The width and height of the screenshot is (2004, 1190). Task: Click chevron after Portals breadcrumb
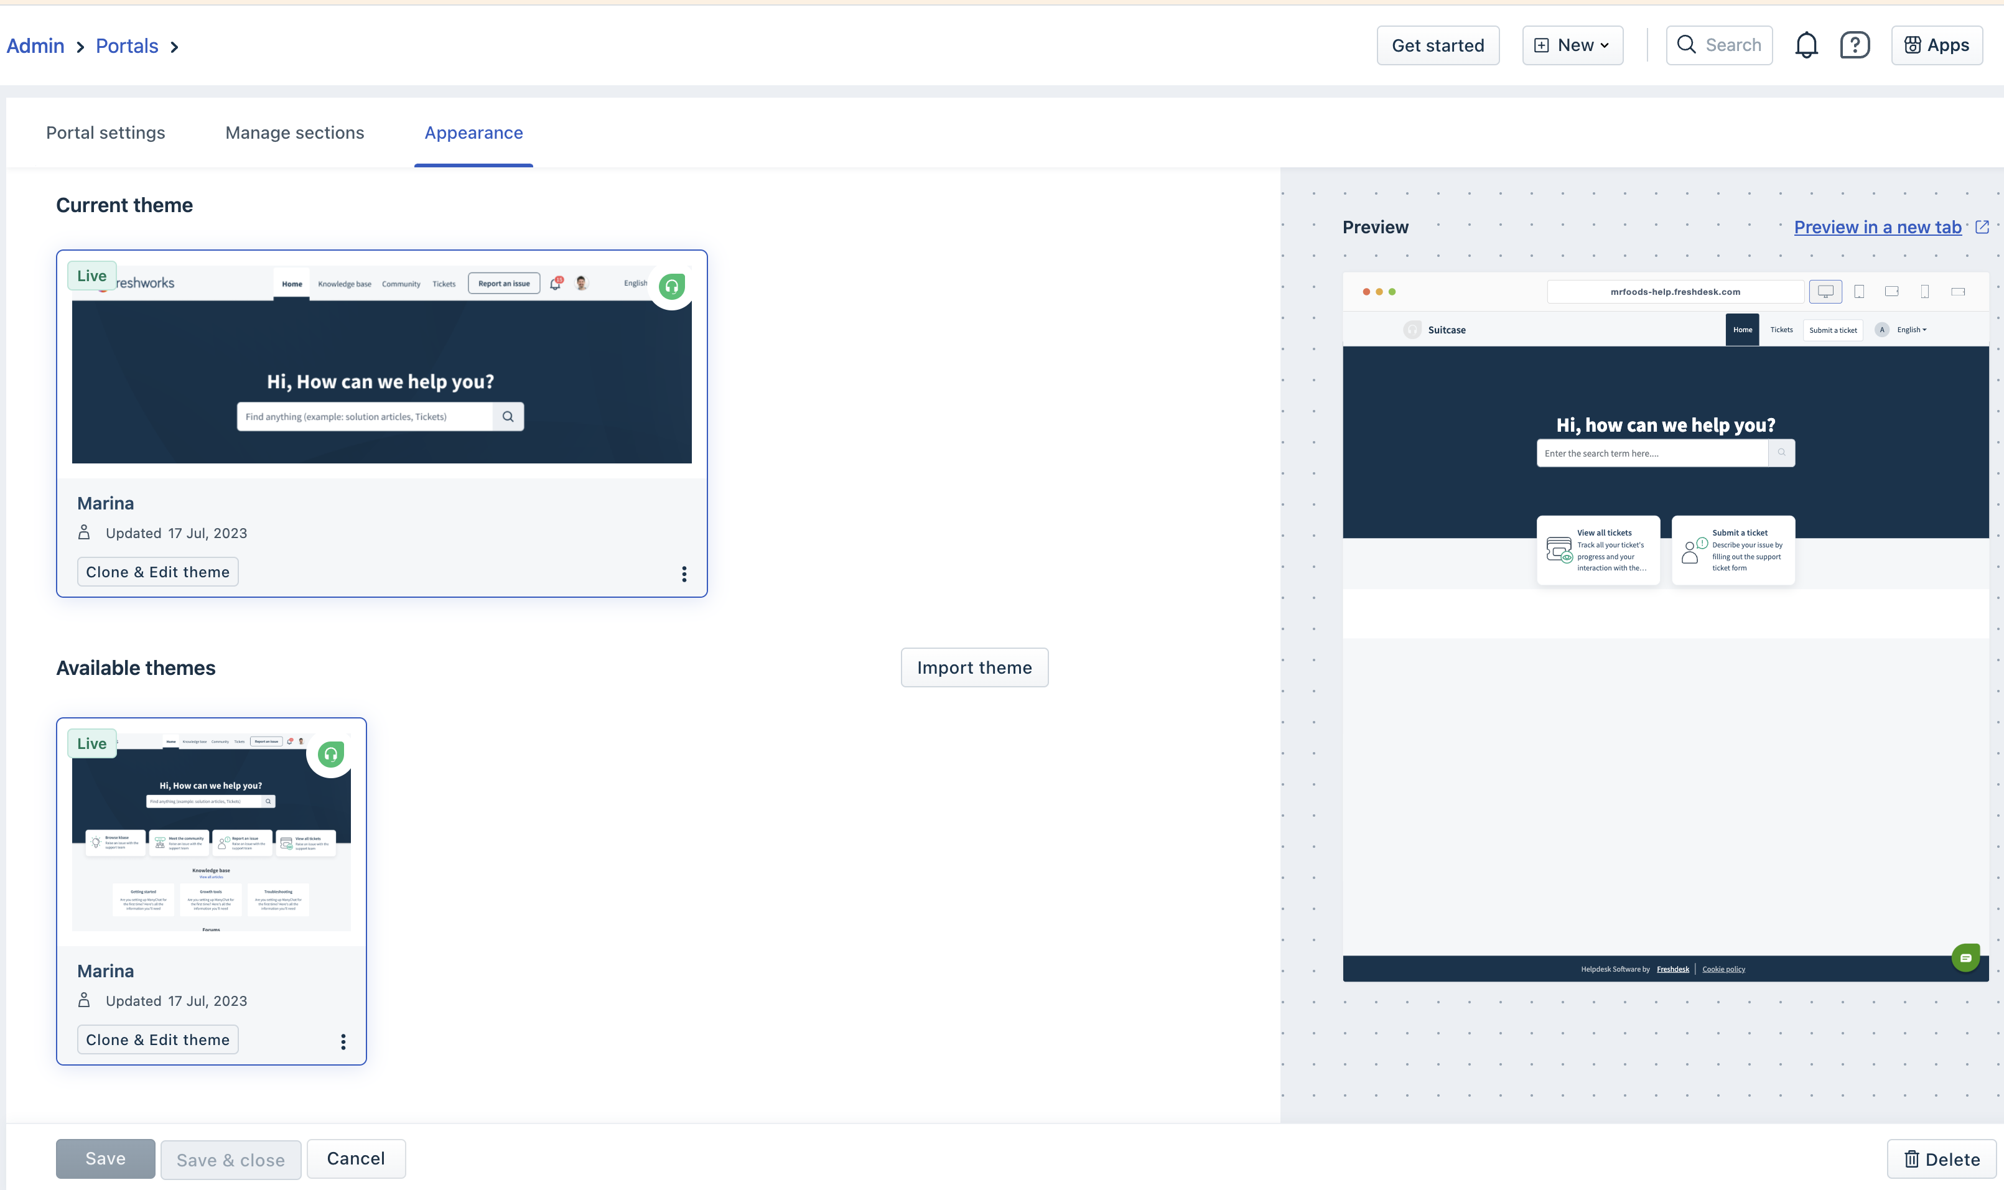click(174, 47)
